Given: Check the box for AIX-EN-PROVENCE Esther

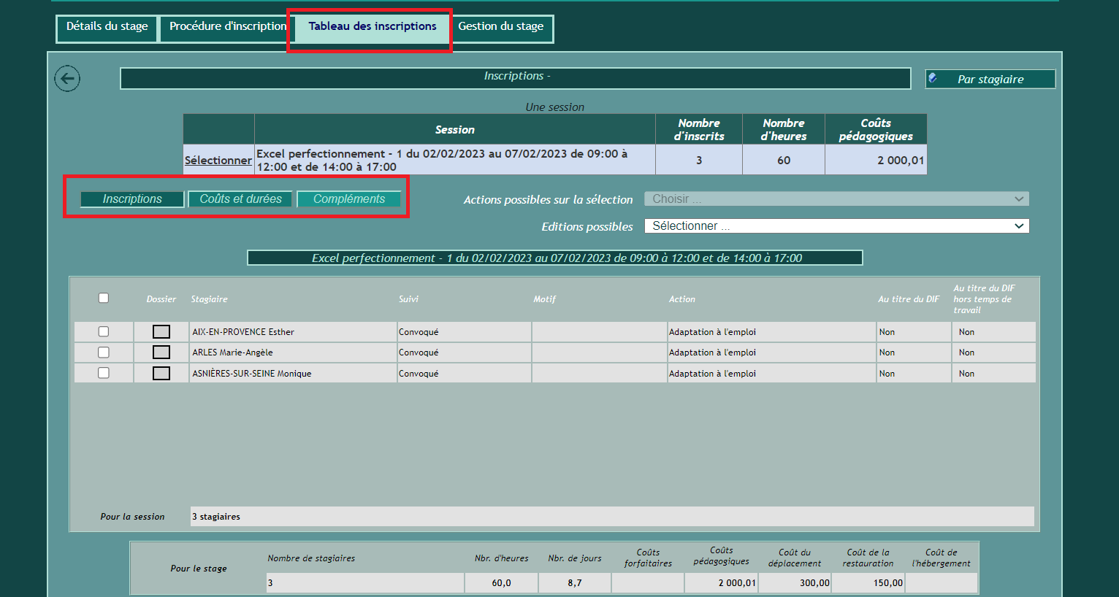Looking at the screenshot, I should (x=104, y=331).
